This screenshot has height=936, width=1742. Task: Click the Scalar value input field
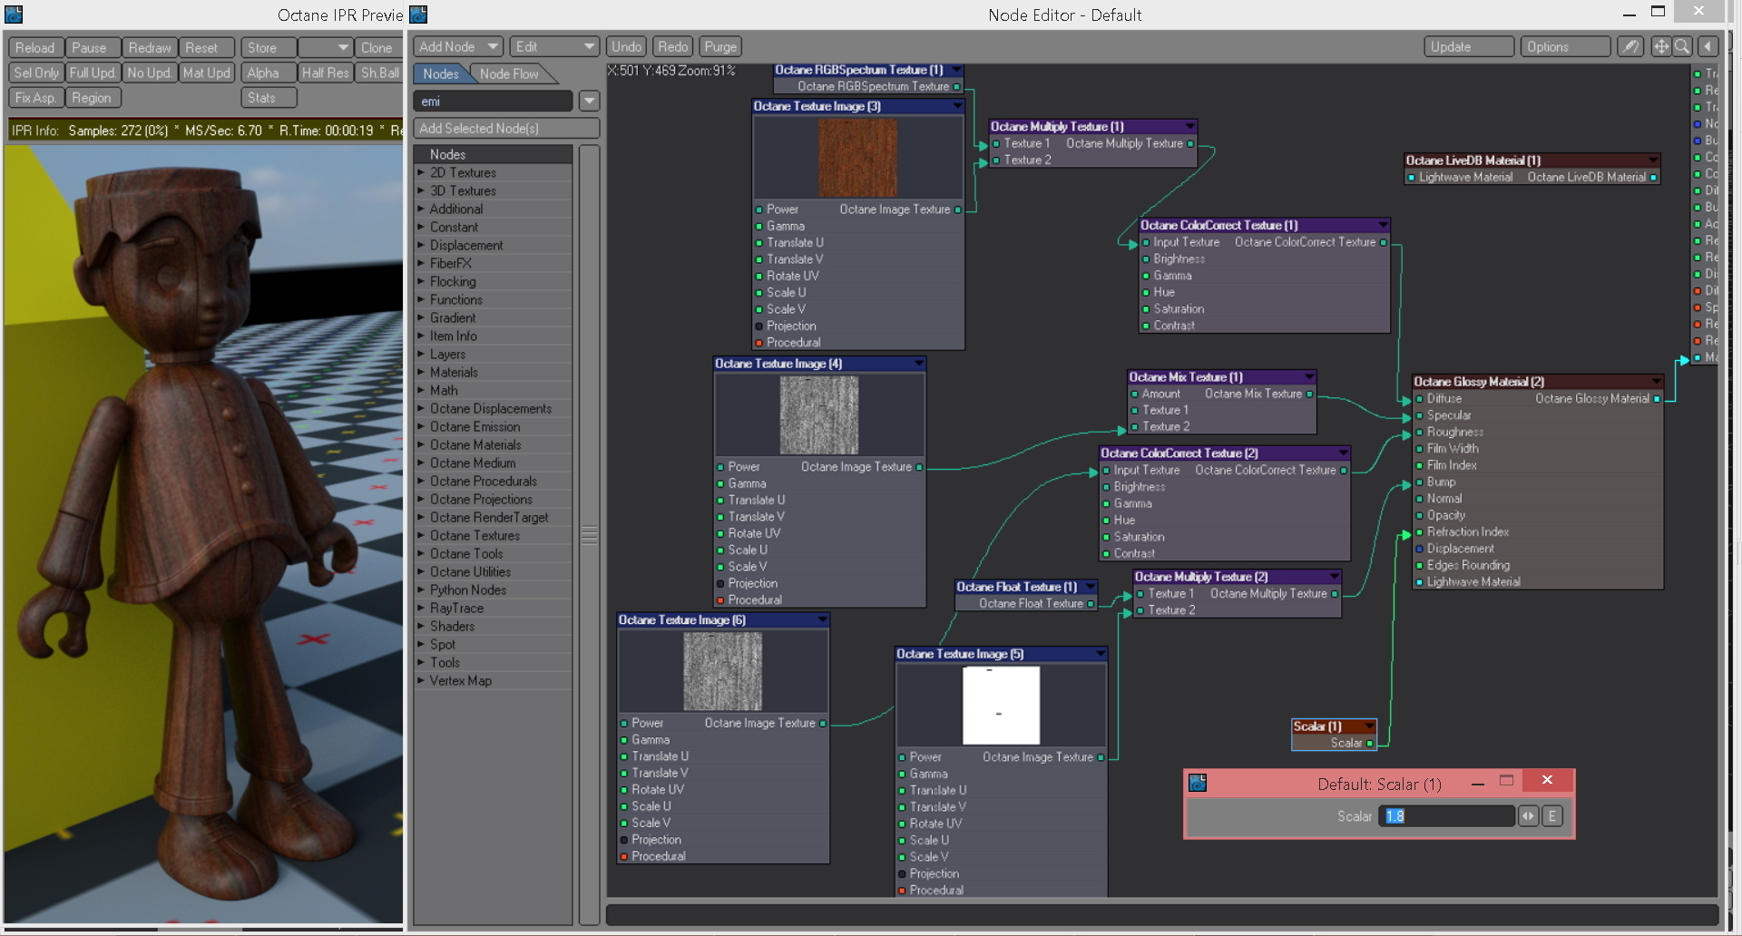tap(1447, 816)
